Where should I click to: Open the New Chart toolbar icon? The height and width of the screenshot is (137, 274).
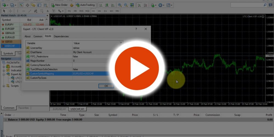pyautogui.click(x=4, y=5)
